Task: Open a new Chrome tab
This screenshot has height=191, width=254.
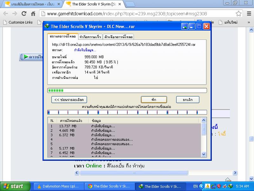Action: 130,4
